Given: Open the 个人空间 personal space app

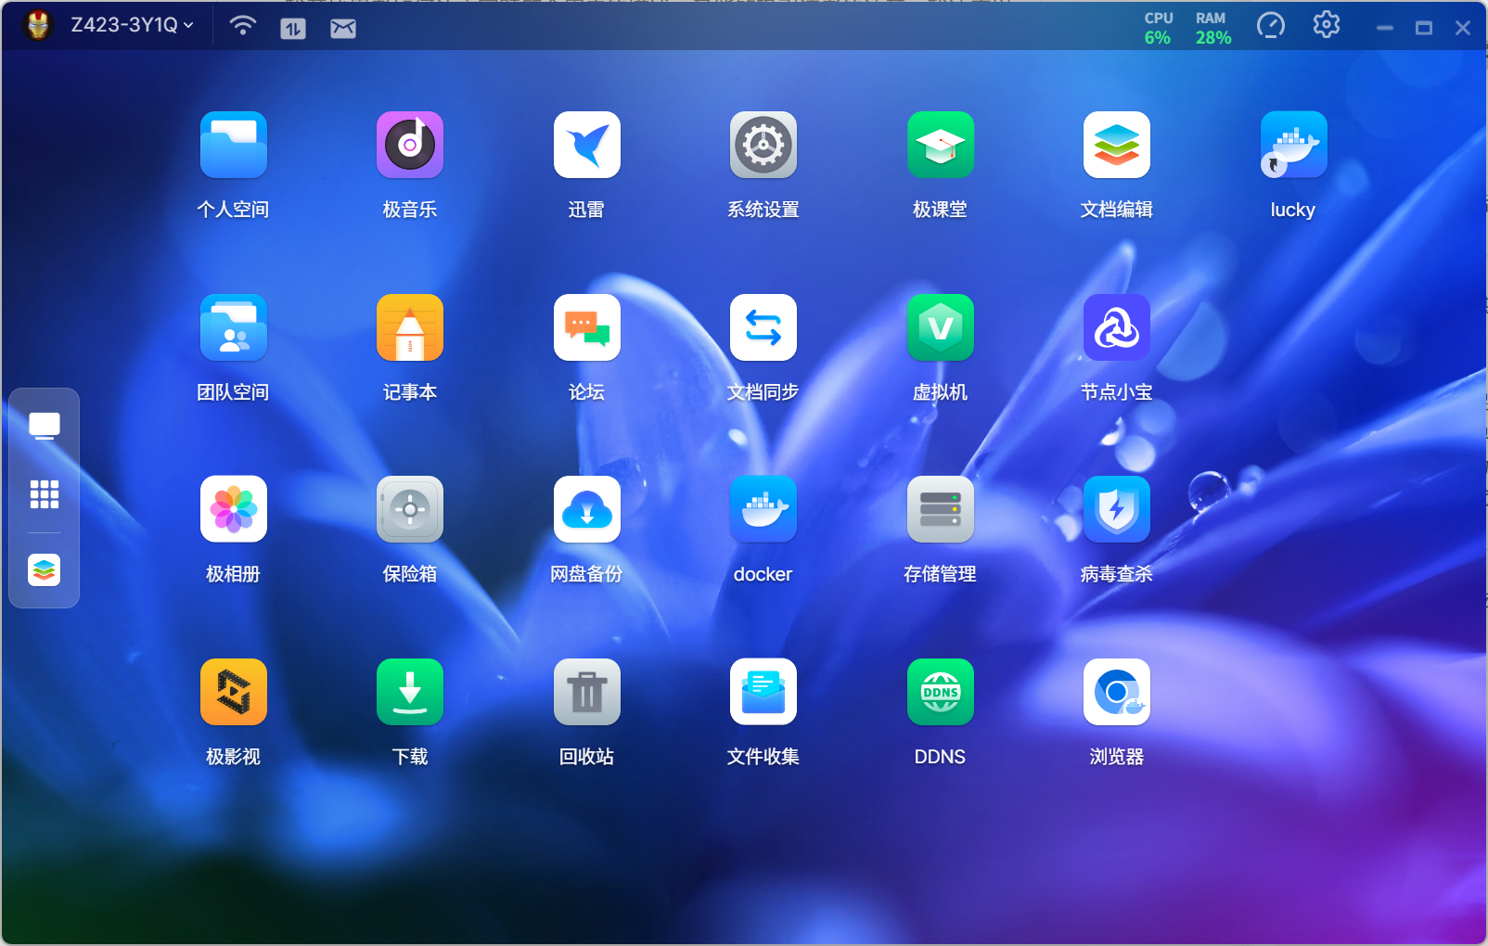Looking at the screenshot, I should (234, 145).
